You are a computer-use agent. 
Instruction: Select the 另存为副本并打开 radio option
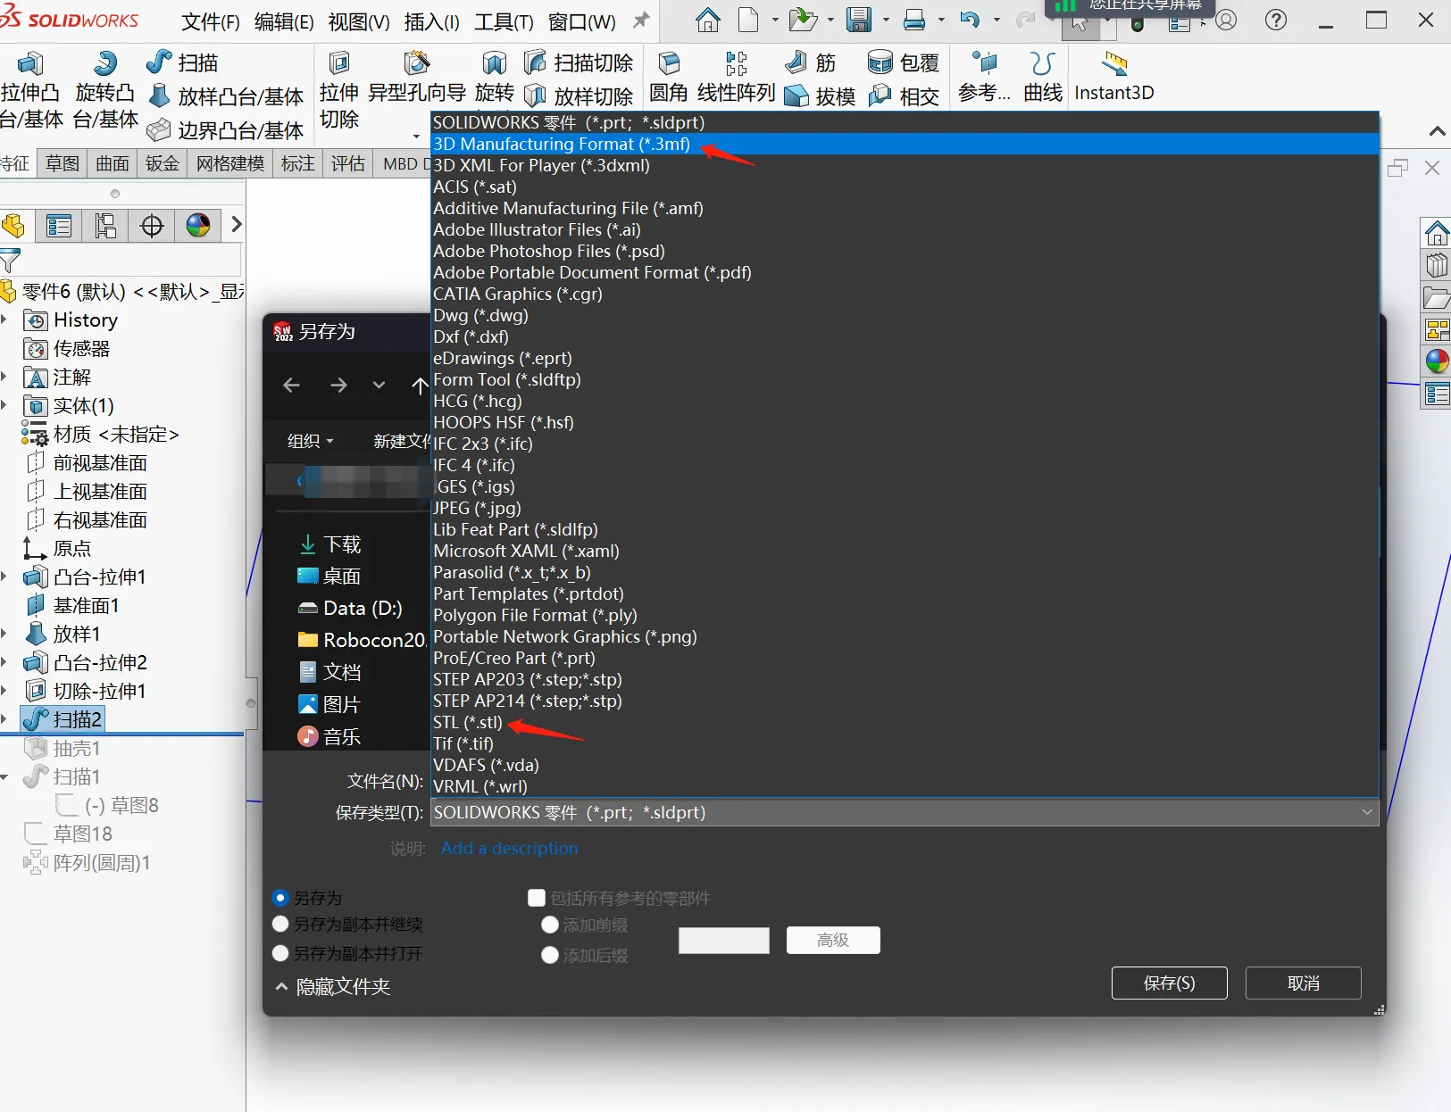(x=280, y=954)
